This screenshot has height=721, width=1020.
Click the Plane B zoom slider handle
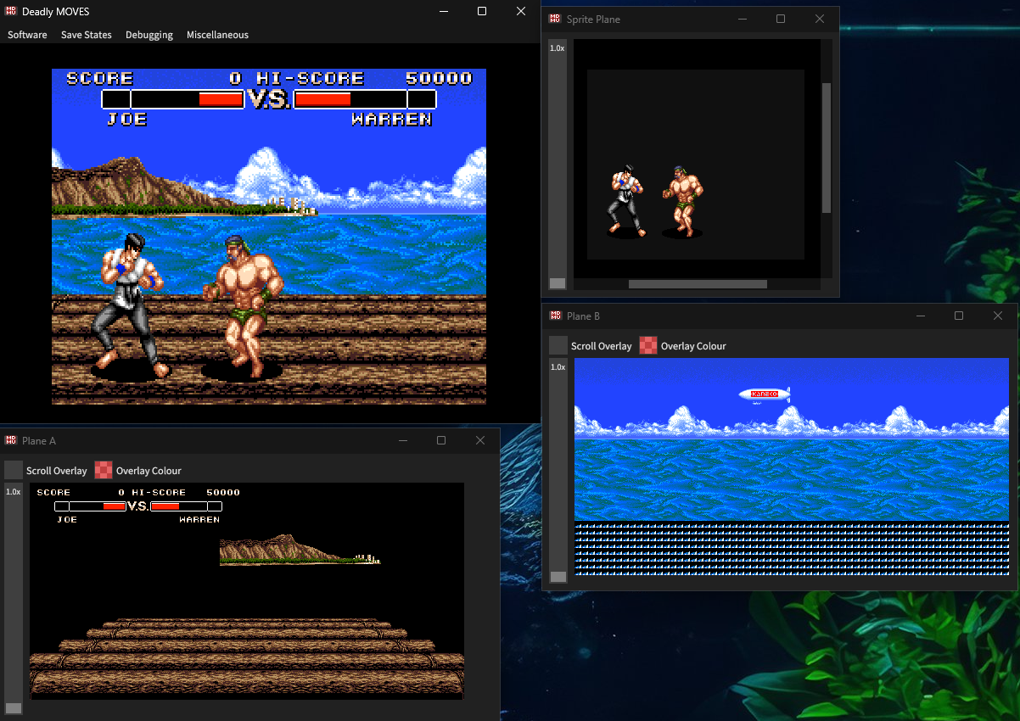tap(558, 577)
